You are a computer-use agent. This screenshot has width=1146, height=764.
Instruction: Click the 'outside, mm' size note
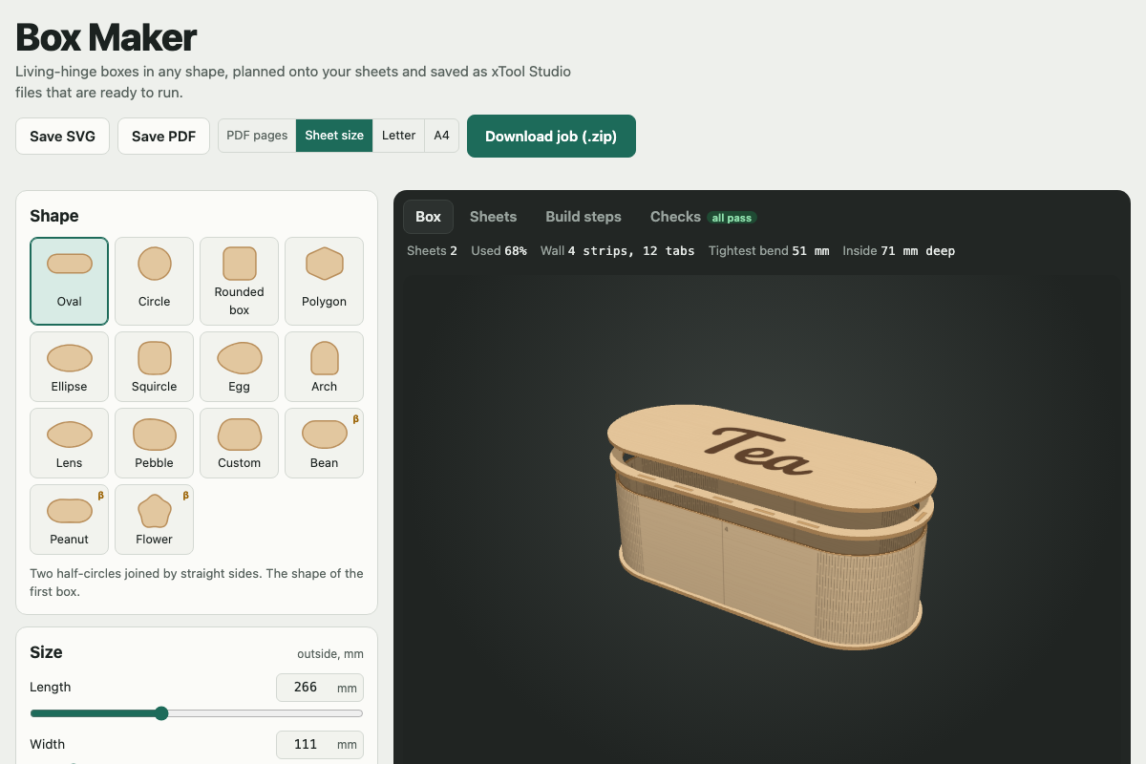click(x=330, y=654)
